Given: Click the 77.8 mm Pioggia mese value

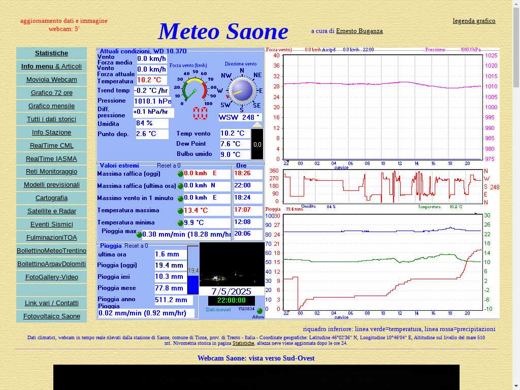Looking at the screenshot, I should pyautogui.click(x=171, y=288).
